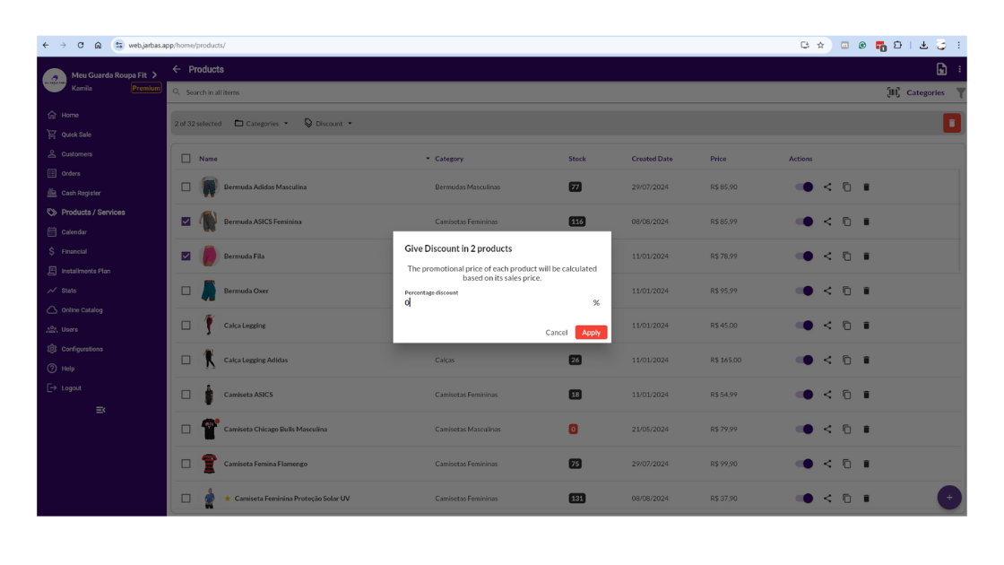Click the export file icon in header

click(941, 69)
